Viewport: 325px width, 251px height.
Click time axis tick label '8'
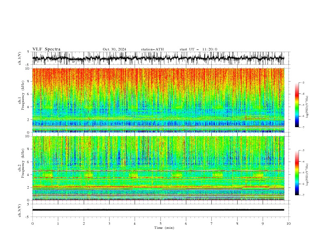pos(237,224)
